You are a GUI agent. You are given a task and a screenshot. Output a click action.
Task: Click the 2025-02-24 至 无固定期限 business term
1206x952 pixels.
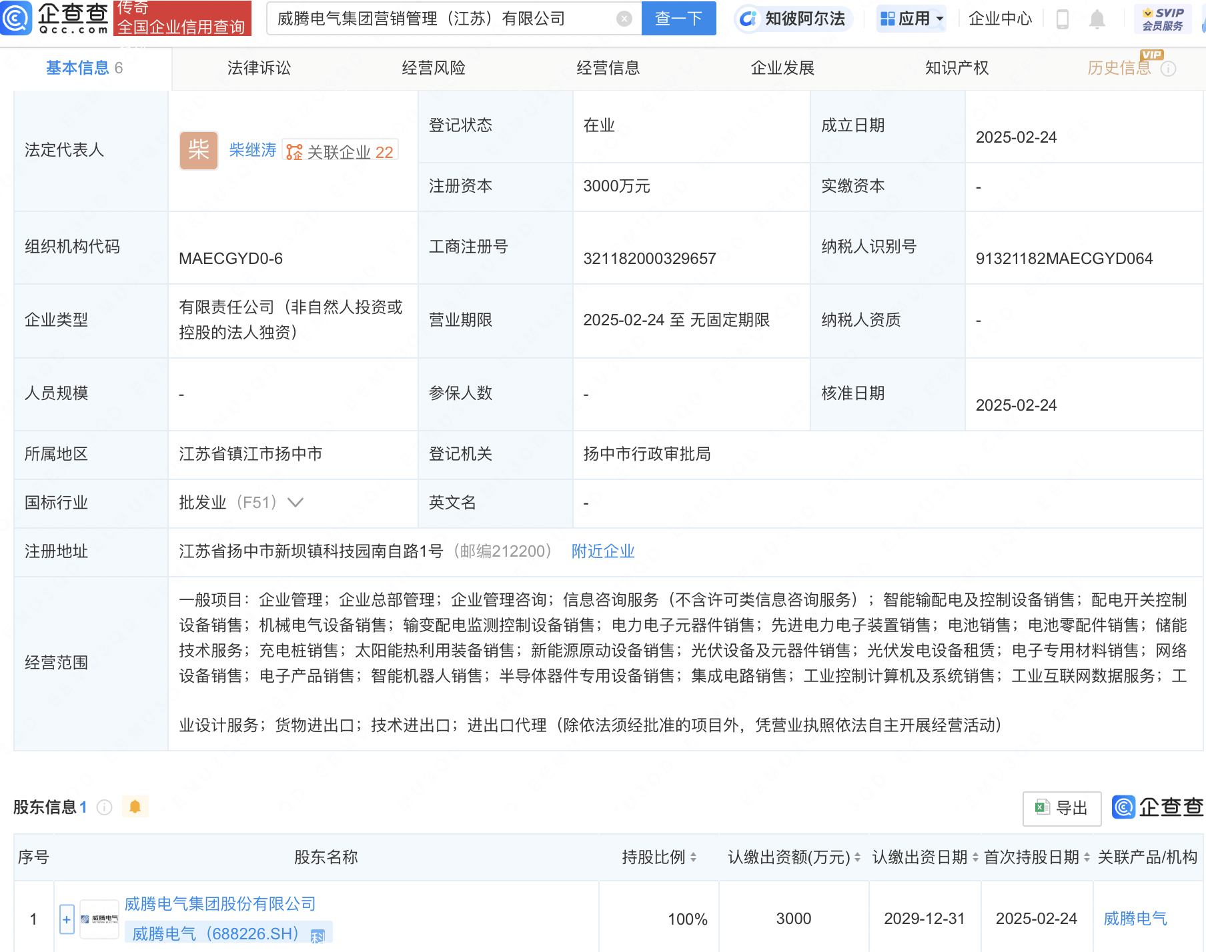pyautogui.click(x=676, y=320)
